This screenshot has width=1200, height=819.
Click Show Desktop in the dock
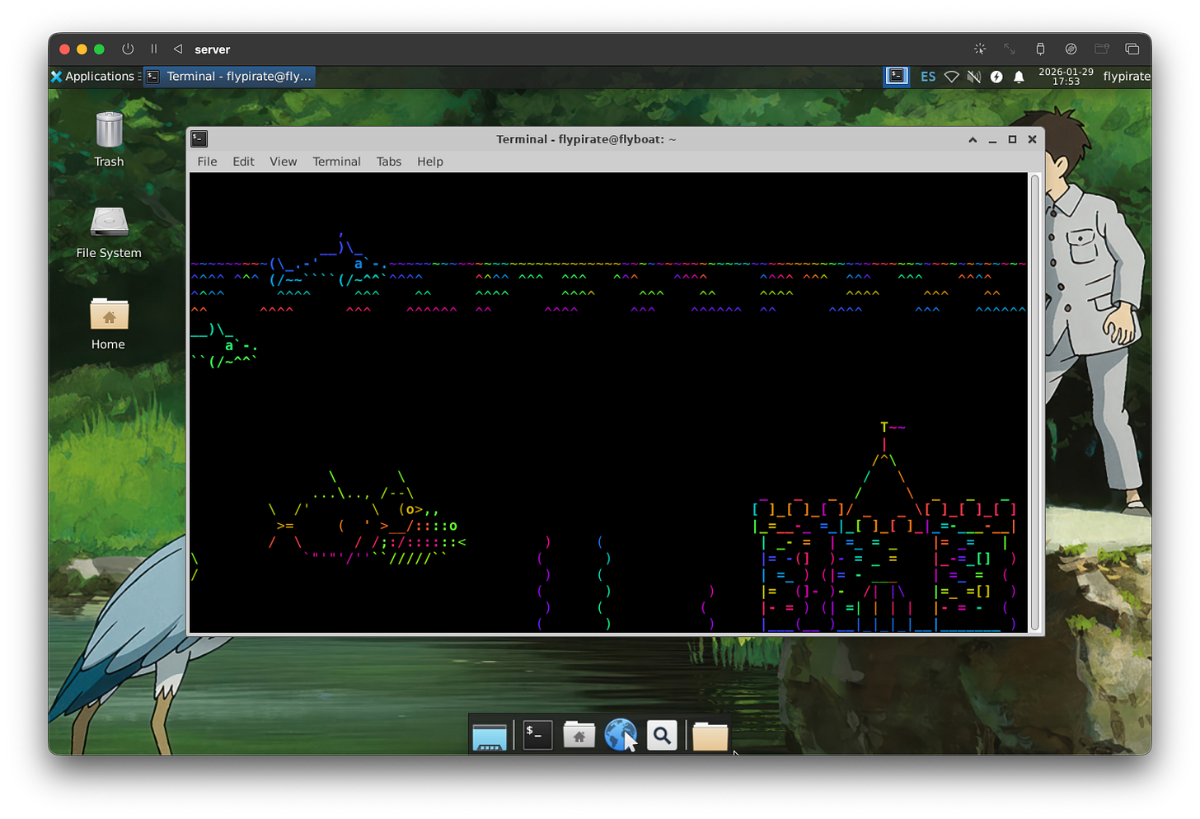point(490,735)
